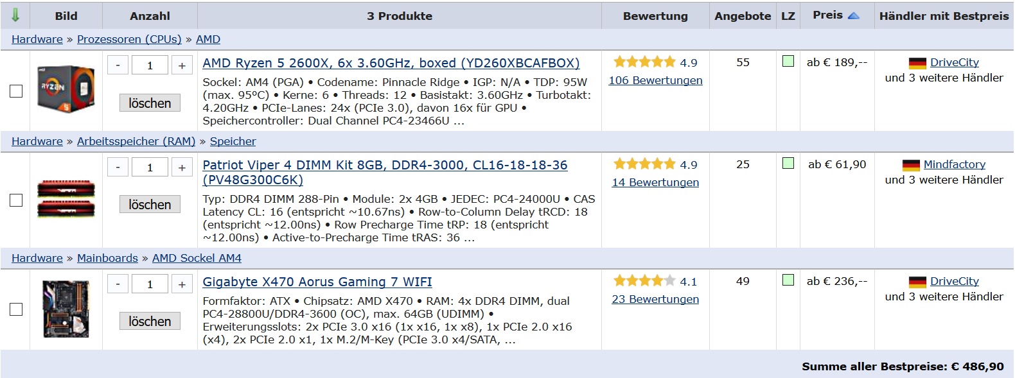
Task: Sort by the Bewertung column header
Action: click(655, 16)
